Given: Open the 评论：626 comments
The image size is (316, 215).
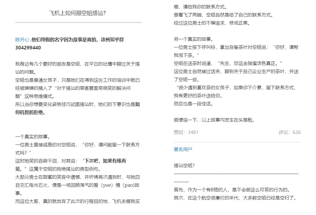Looking at the screenshot, I should point(289,132).
